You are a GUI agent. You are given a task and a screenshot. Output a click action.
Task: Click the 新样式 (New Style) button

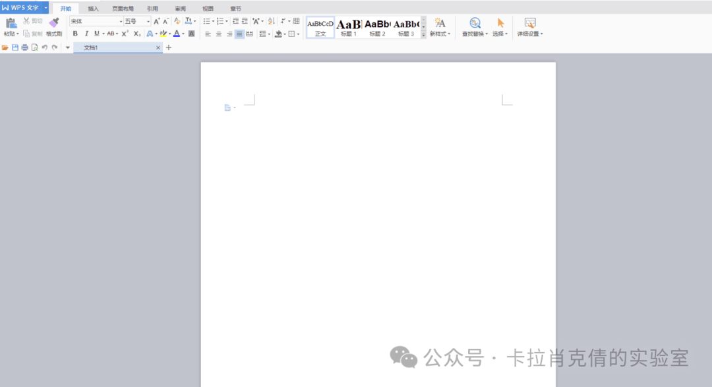tap(440, 27)
